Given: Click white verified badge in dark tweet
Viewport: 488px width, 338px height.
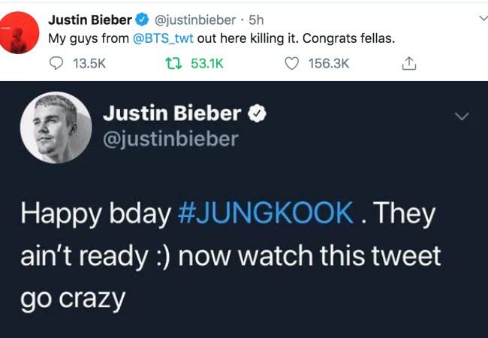Looking at the screenshot, I should 258,114.
